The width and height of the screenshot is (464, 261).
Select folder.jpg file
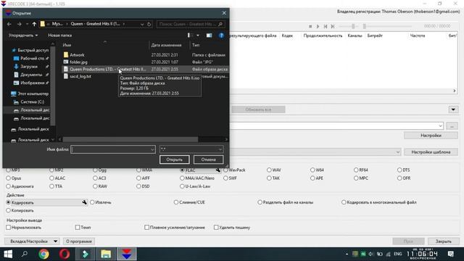tap(78, 62)
